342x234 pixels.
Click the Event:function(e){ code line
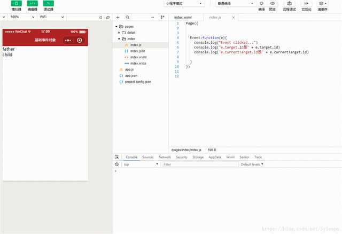(x=208, y=38)
